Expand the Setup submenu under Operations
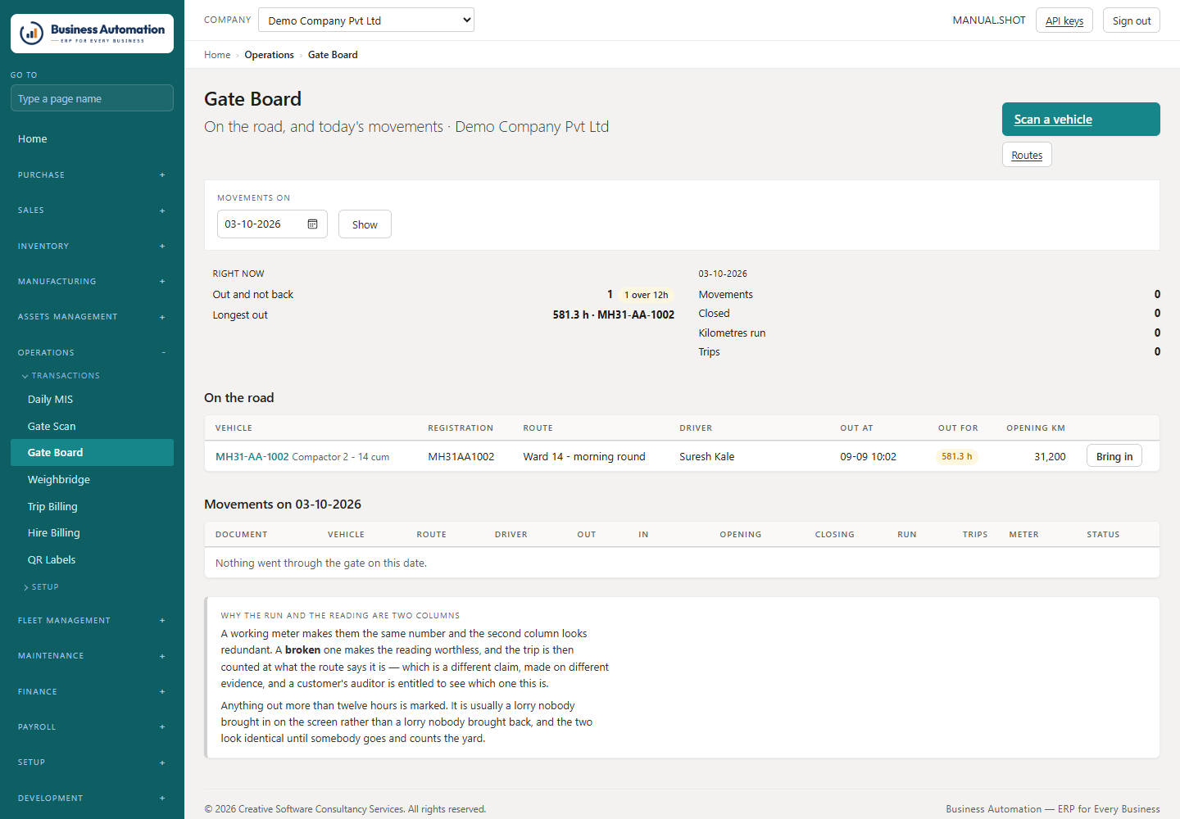Image resolution: width=1180 pixels, height=819 pixels. point(41,587)
